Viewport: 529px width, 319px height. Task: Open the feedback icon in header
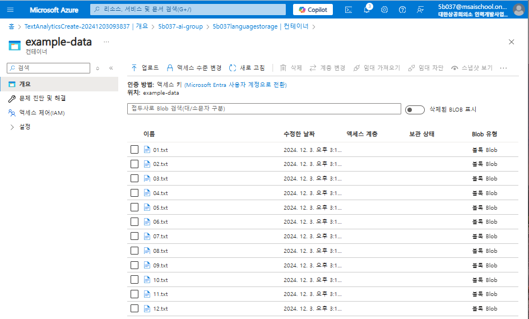pyautogui.click(x=420, y=10)
